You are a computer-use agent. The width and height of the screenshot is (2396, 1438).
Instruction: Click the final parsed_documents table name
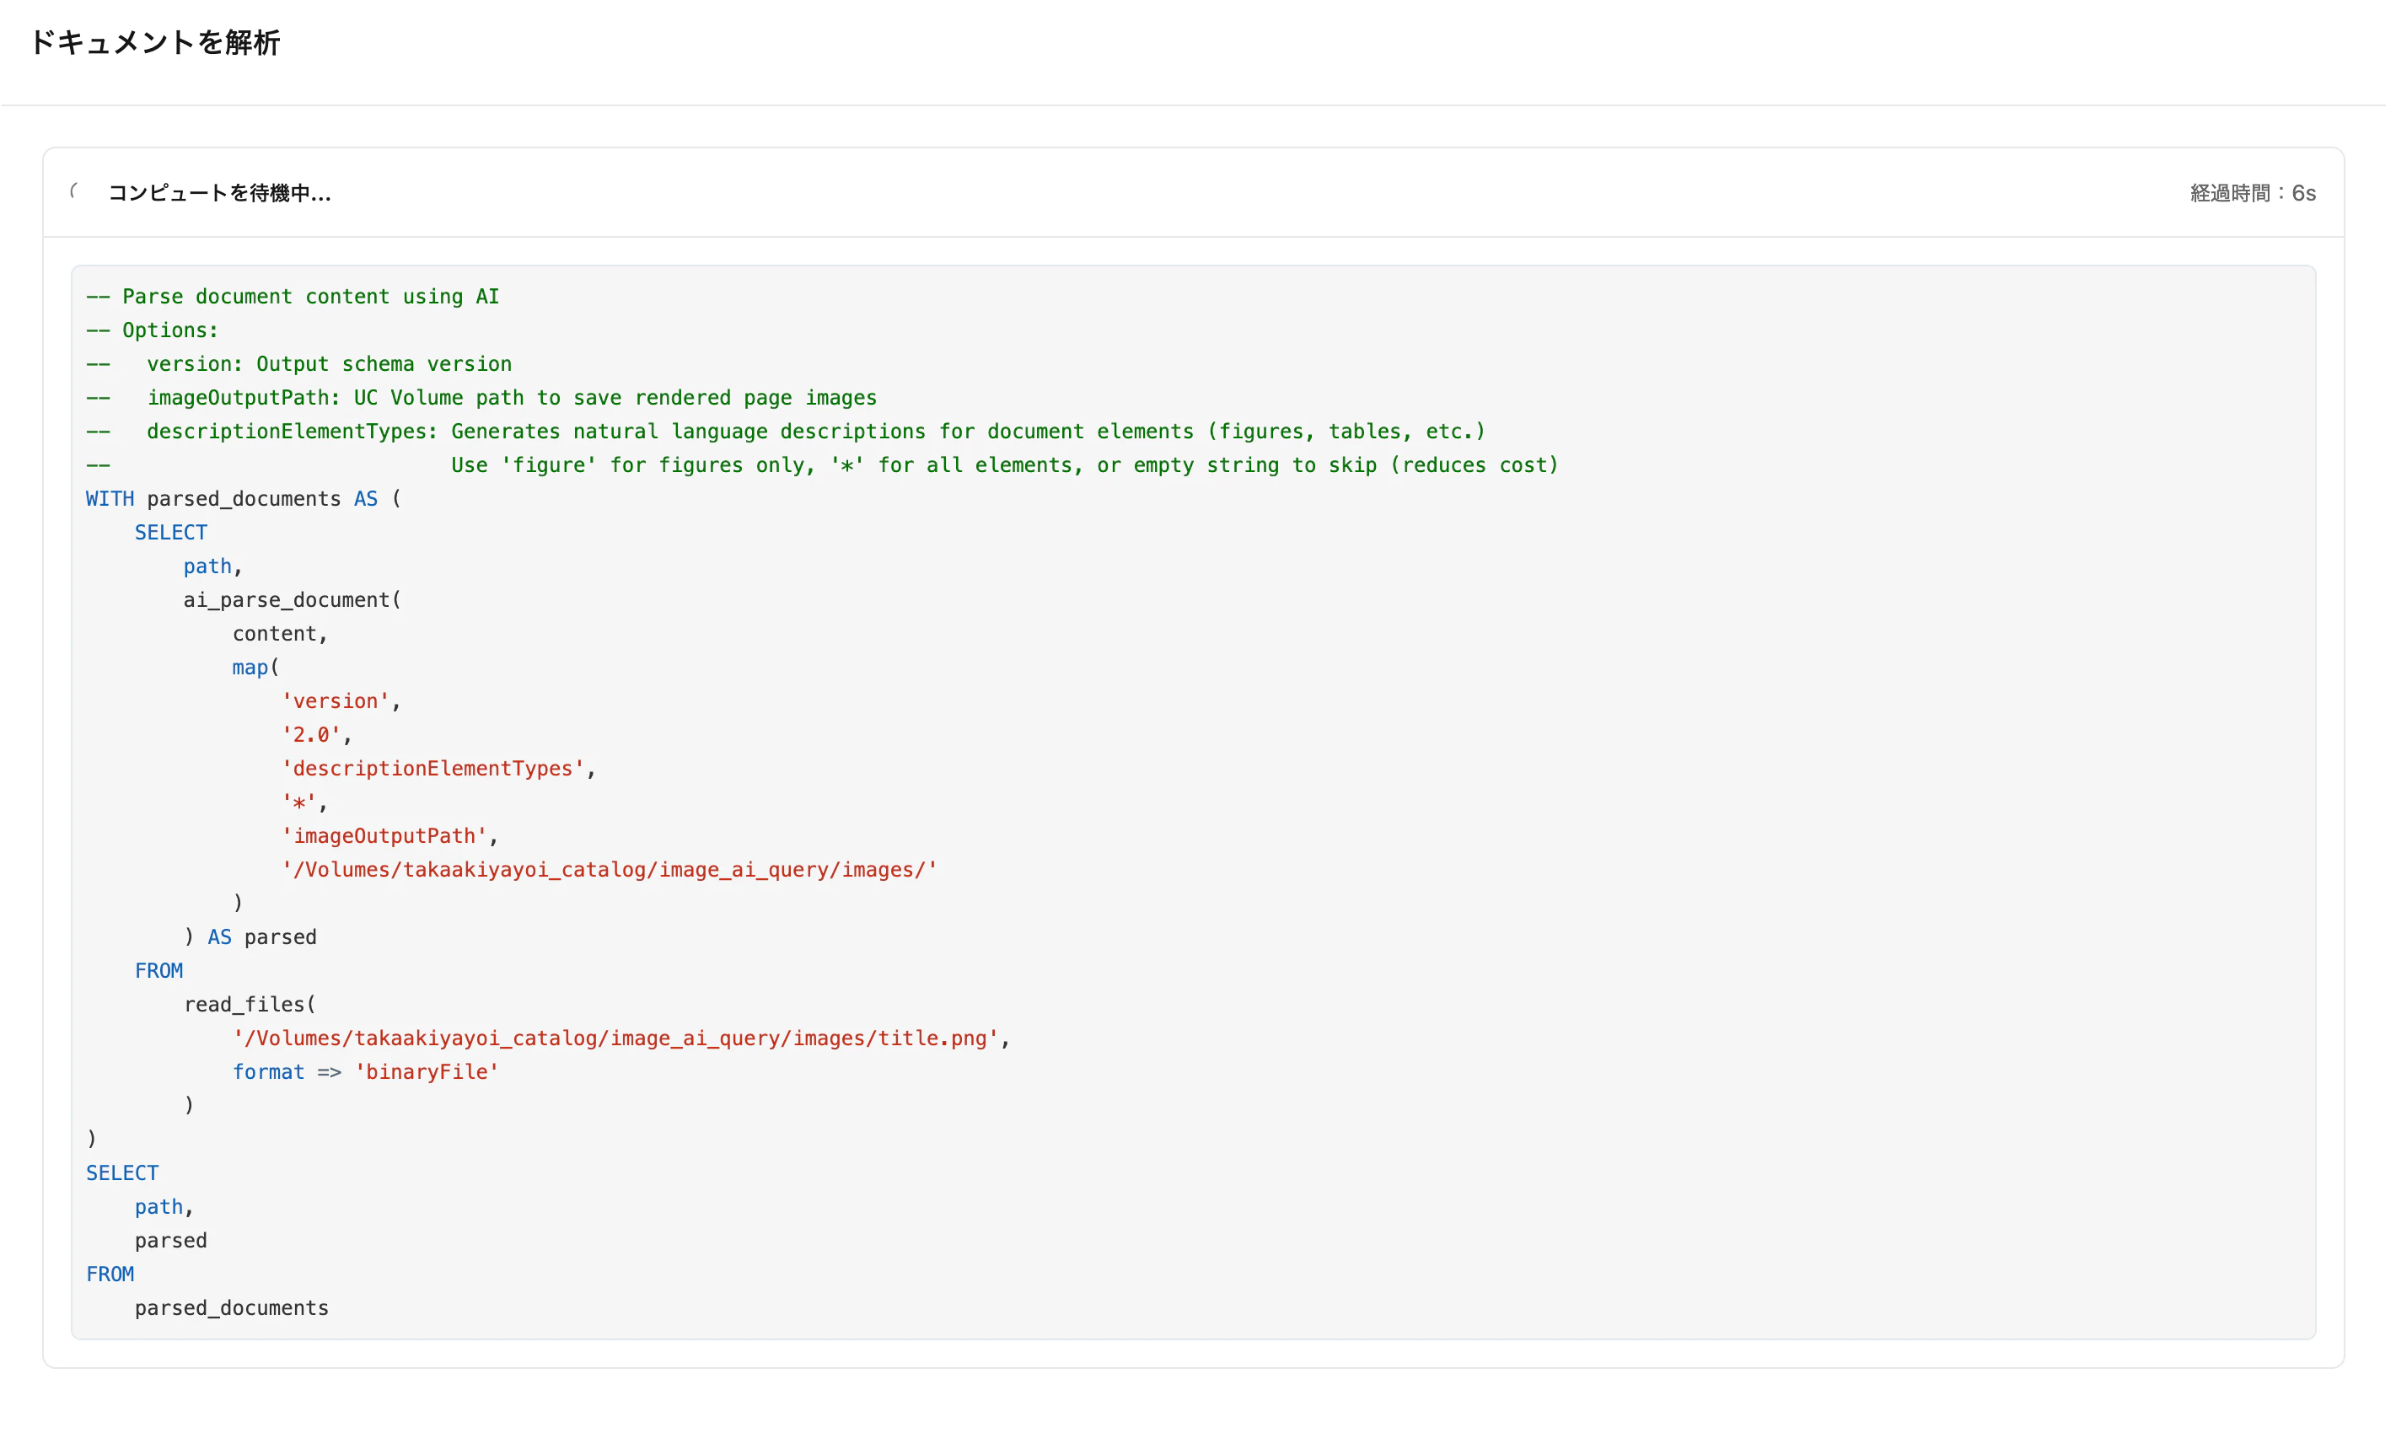(x=232, y=1308)
